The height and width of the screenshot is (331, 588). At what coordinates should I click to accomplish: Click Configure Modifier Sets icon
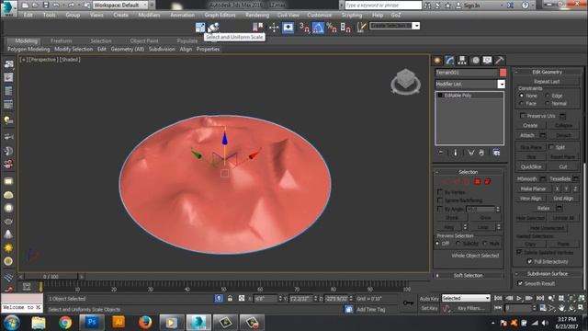(496, 153)
